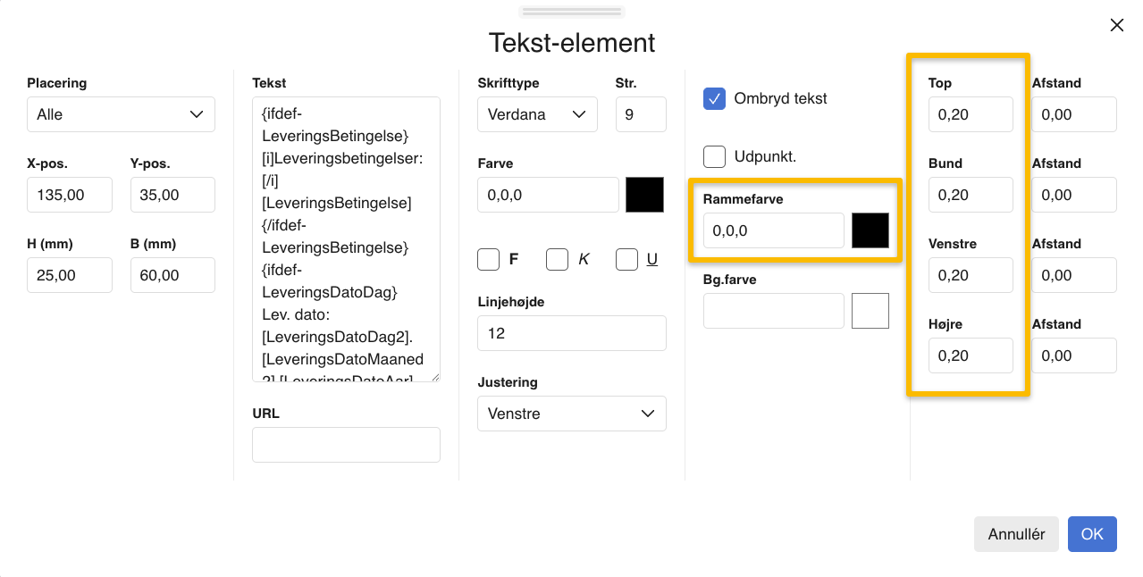Pick the Rammefarve color swatch
The height and width of the screenshot is (577, 1143).
[x=870, y=230]
